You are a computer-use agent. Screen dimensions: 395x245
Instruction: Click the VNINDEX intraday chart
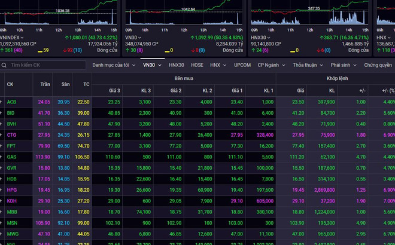point(59,13)
